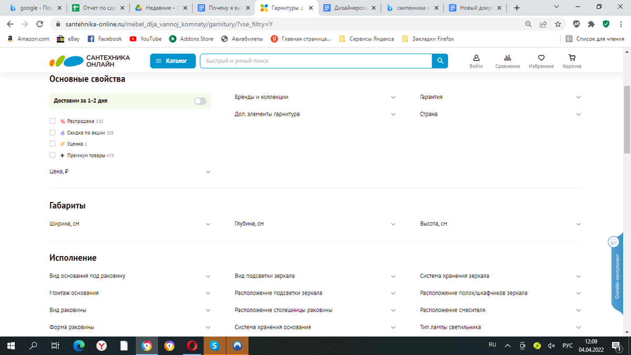Expand Система хранения зеркала filter

click(x=501, y=276)
